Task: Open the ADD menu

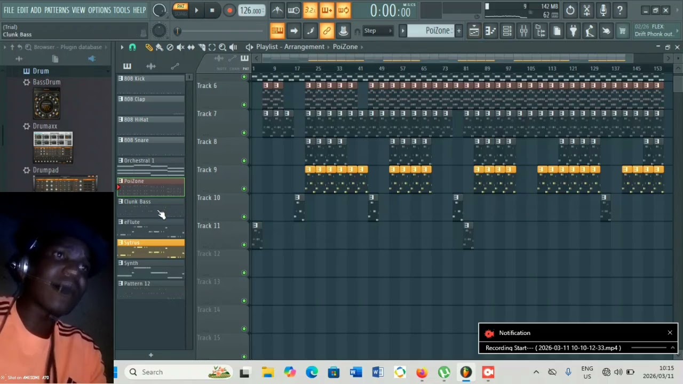Action: point(36,10)
